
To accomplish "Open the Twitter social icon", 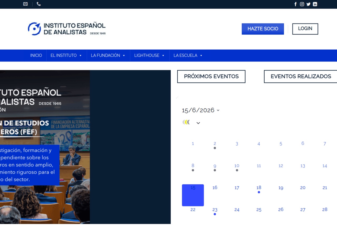I will tap(308, 4).
